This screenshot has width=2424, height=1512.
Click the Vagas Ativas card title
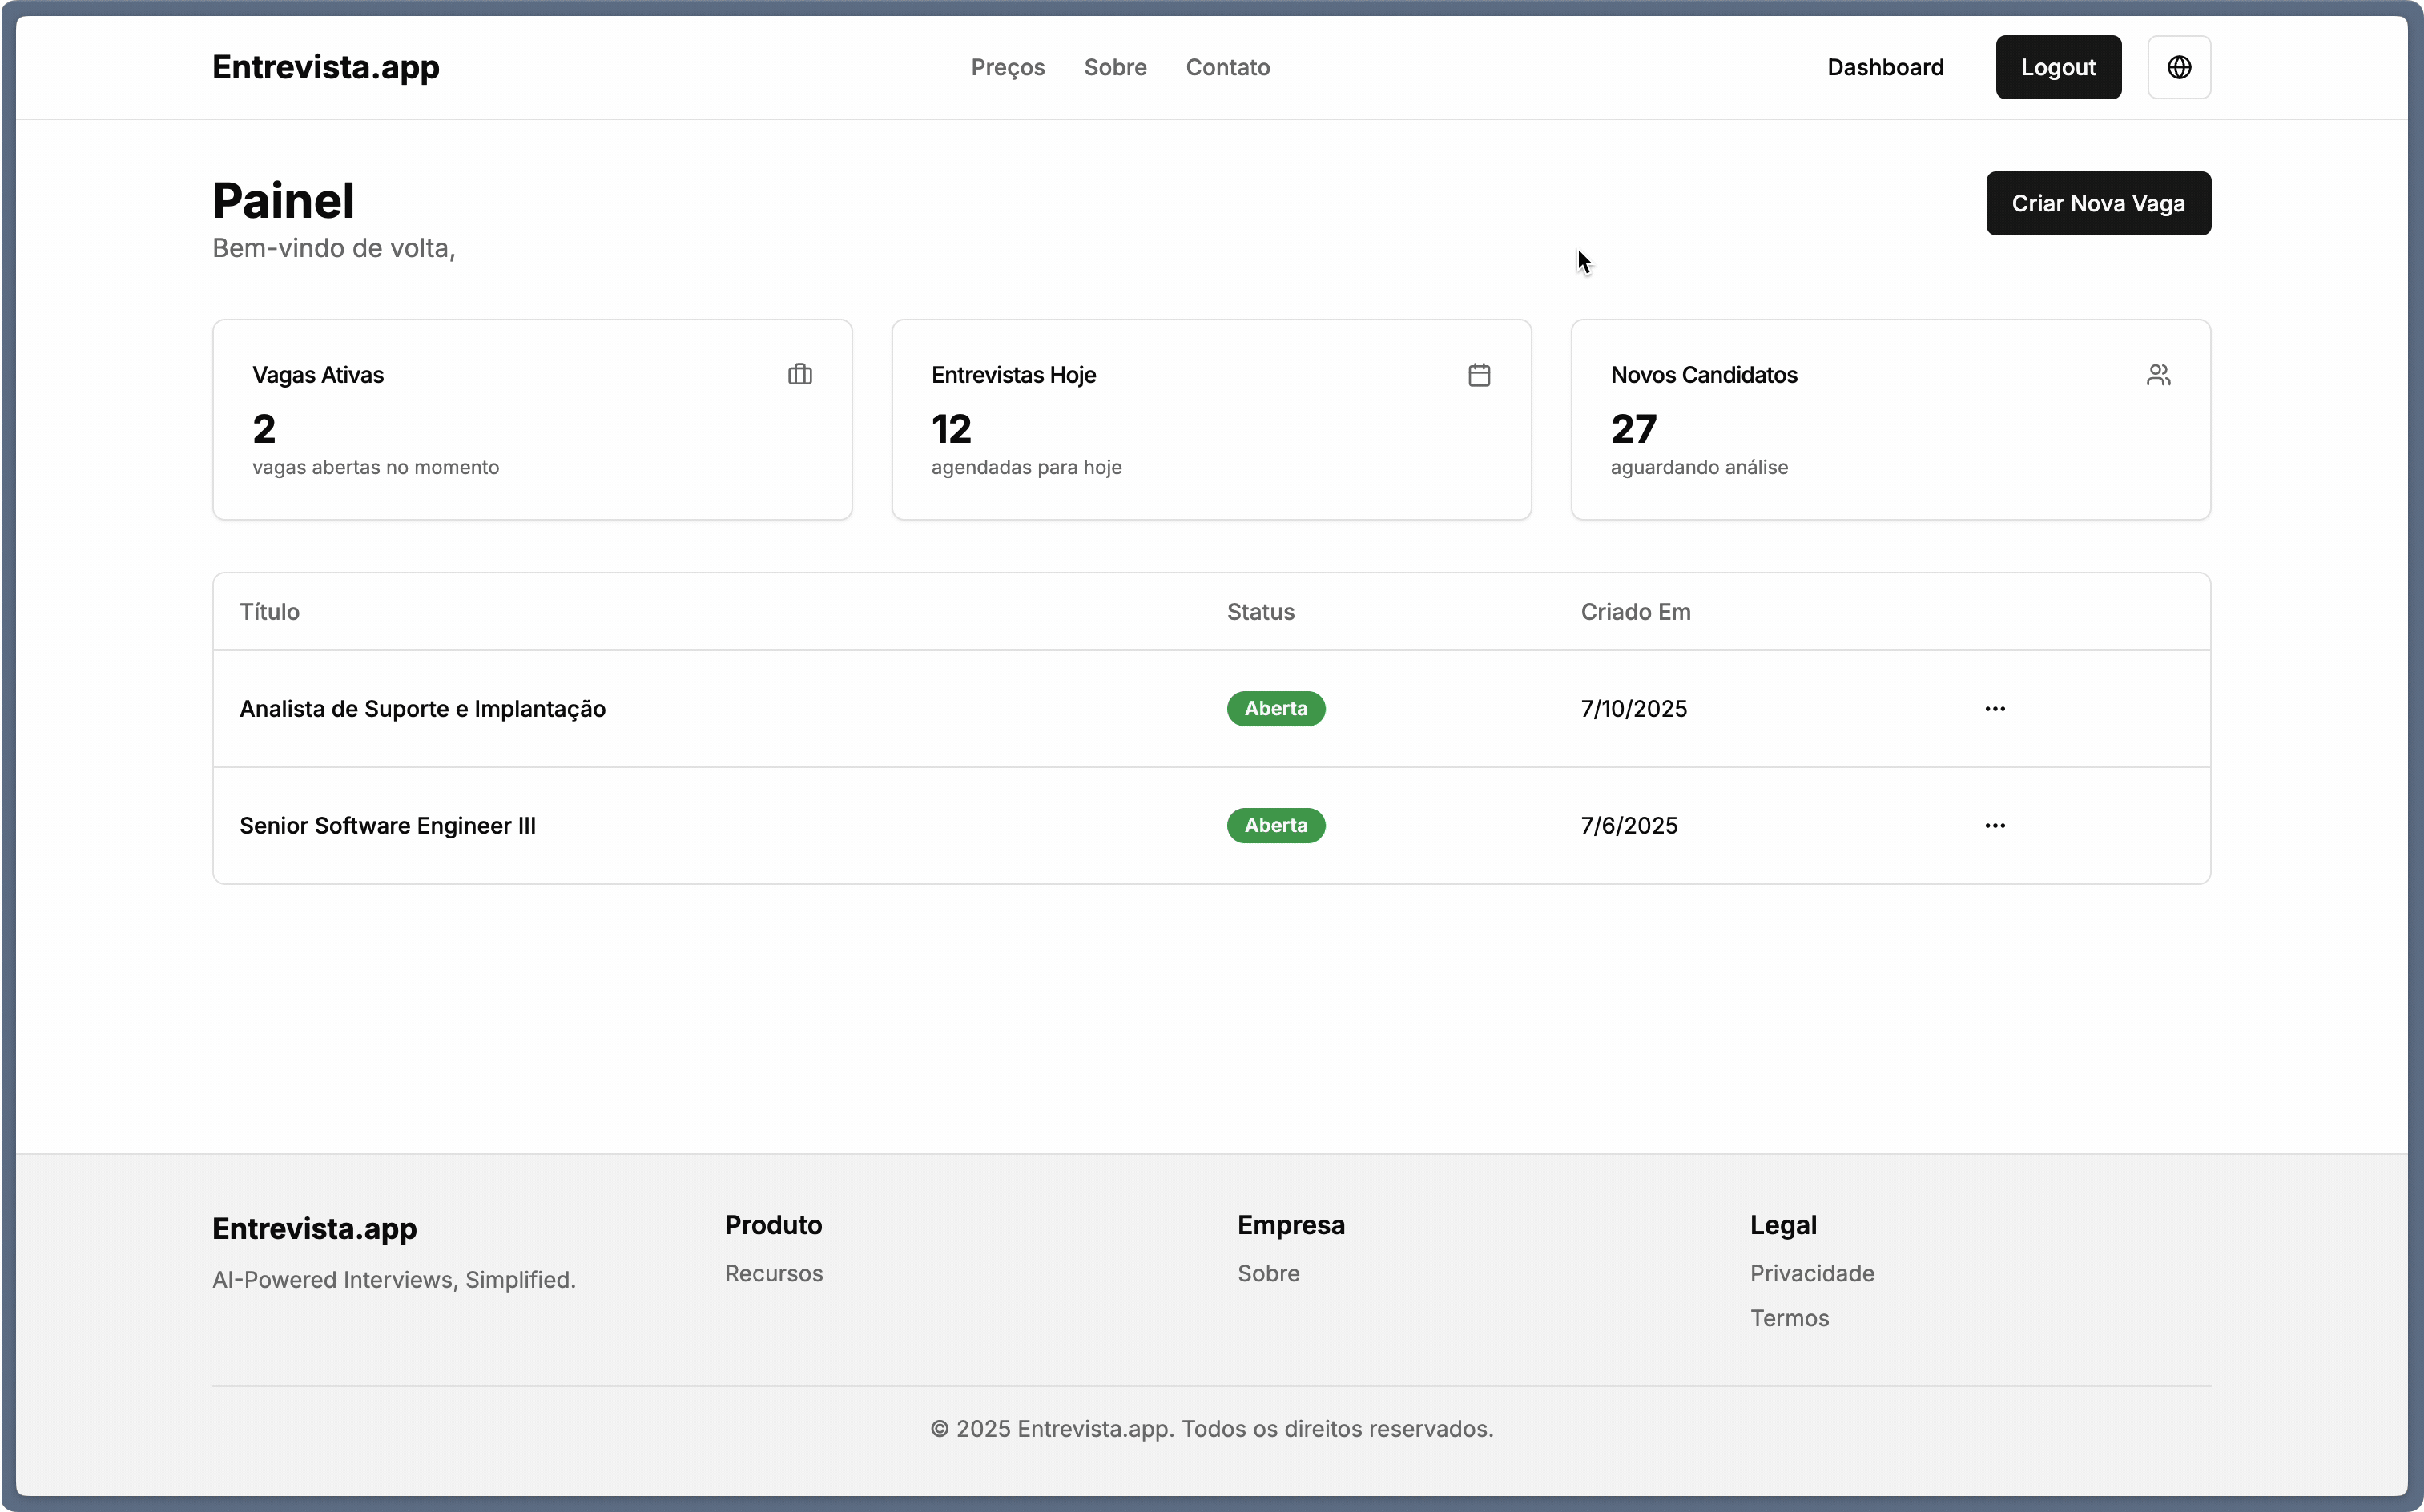coord(318,375)
